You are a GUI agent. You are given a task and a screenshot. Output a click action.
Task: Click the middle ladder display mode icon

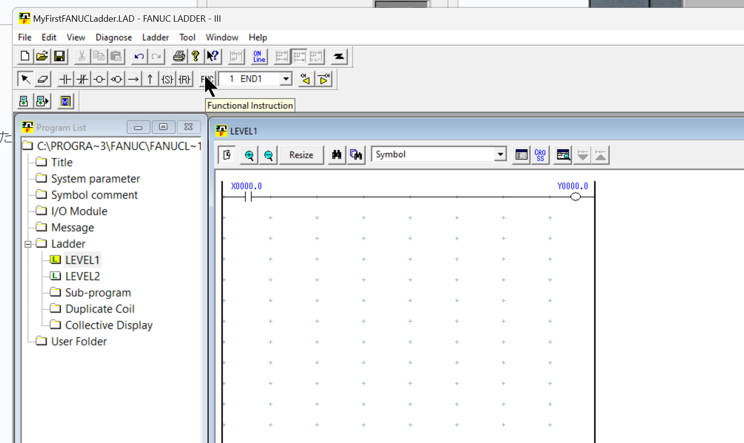point(299,56)
